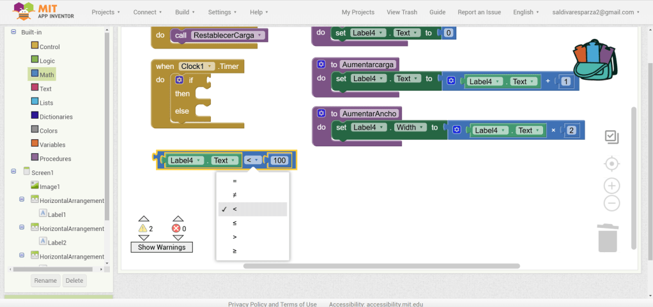Image resolution: width=653 pixels, height=307 pixels.
Task: Zoom in with the plus icon
Action: [x=611, y=186]
